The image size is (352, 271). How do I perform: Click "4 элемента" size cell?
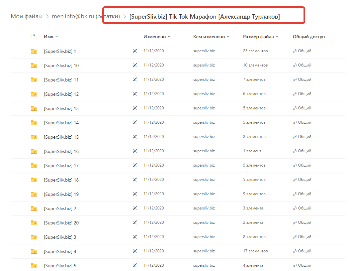(253, 265)
